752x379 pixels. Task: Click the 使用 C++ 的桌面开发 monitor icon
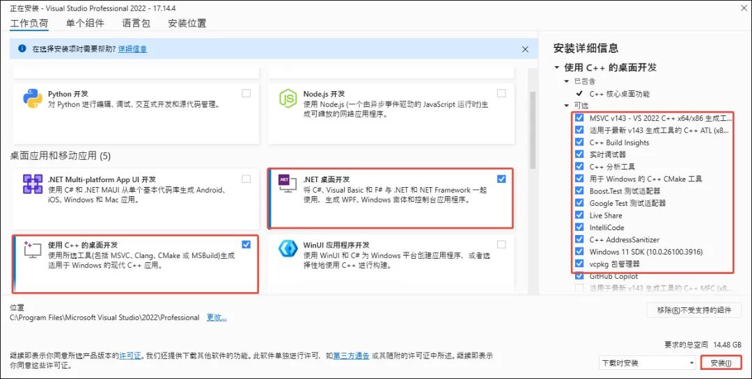click(32, 249)
